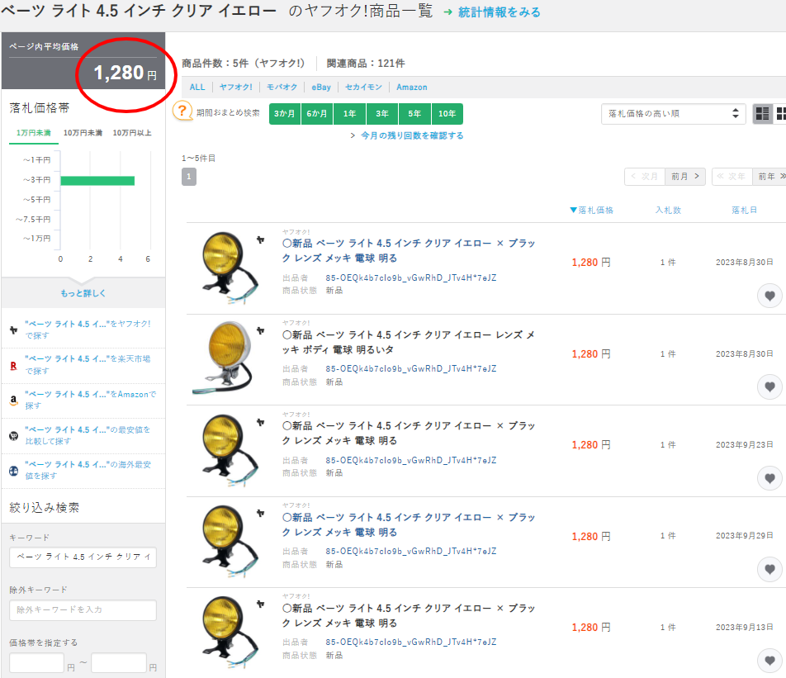Click 今月の残り回数を確認する link

(x=411, y=135)
